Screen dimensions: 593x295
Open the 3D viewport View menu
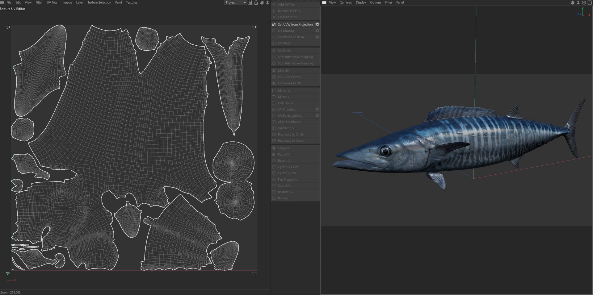332,2
